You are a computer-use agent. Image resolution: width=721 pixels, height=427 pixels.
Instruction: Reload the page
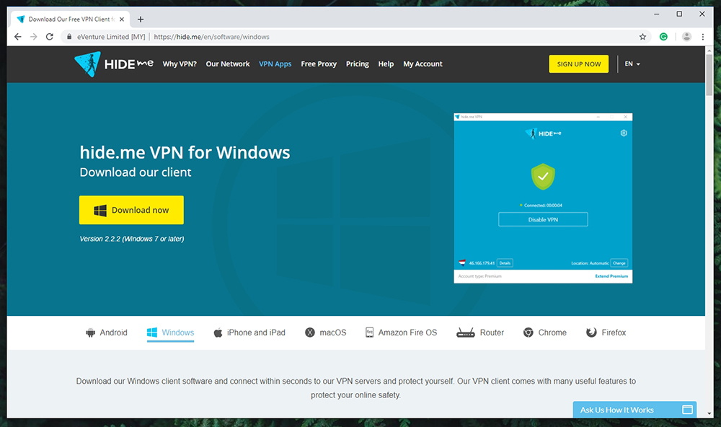pos(50,37)
